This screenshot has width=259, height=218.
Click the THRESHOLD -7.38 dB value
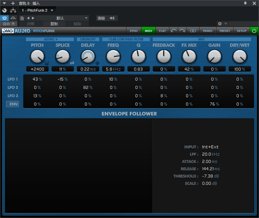tap(210, 176)
